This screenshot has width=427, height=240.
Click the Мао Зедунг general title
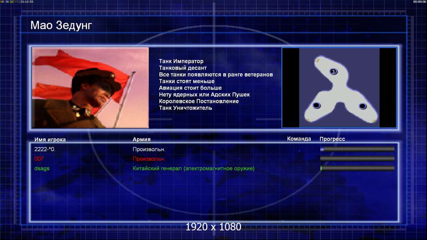61,25
